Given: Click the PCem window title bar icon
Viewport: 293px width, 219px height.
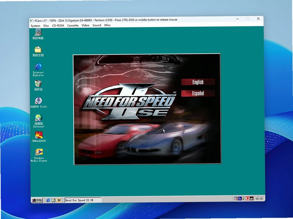Looking at the screenshot, I should [32, 20].
